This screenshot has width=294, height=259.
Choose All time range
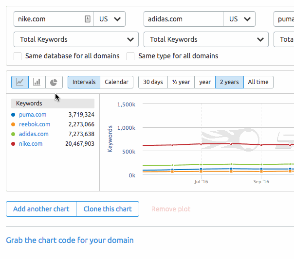pyautogui.click(x=258, y=82)
